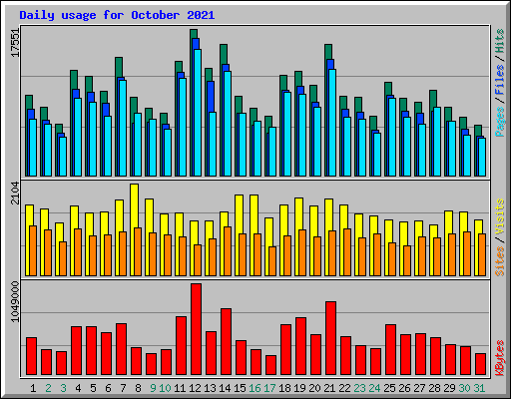Select day label 1 on x-axis
The width and height of the screenshot is (511, 399).
pos(33,388)
